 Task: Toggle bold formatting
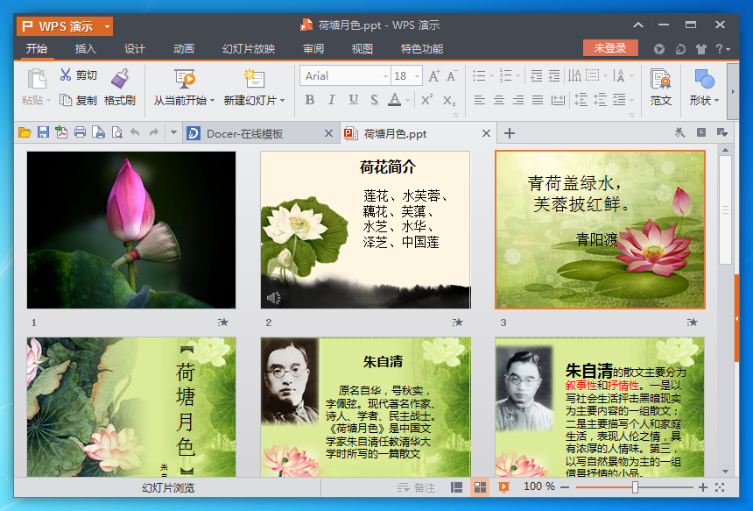coord(310,100)
